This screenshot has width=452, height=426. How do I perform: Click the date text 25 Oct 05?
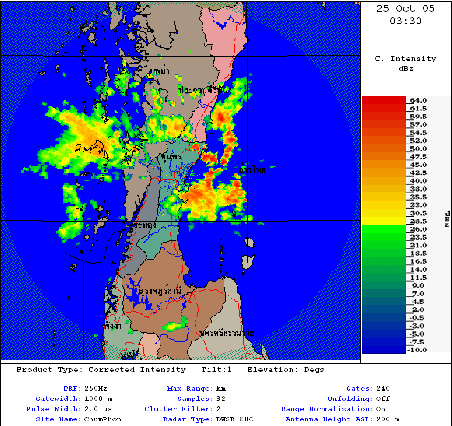click(405, 8)
